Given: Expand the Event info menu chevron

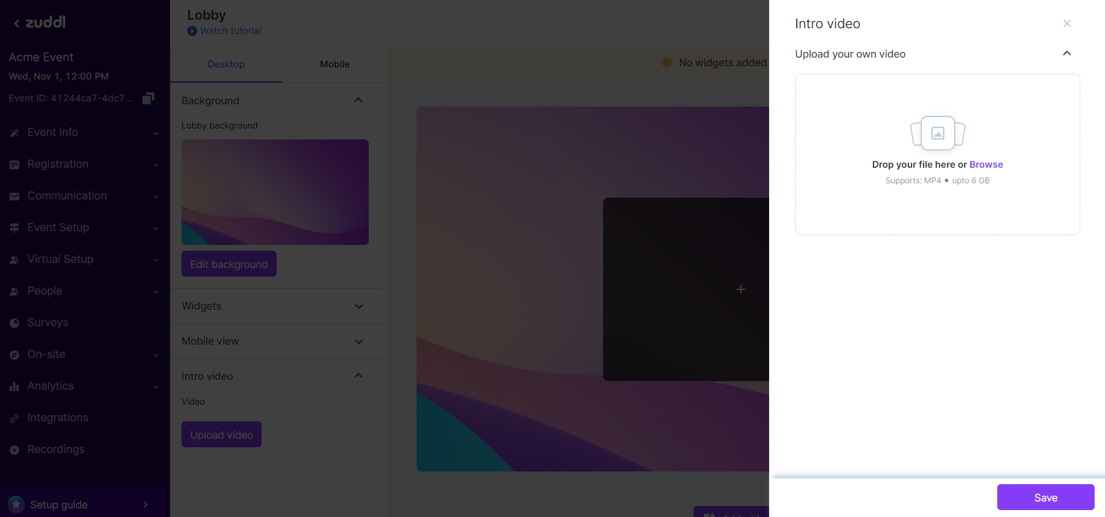Looking at the screenshot, I should 156,133.
